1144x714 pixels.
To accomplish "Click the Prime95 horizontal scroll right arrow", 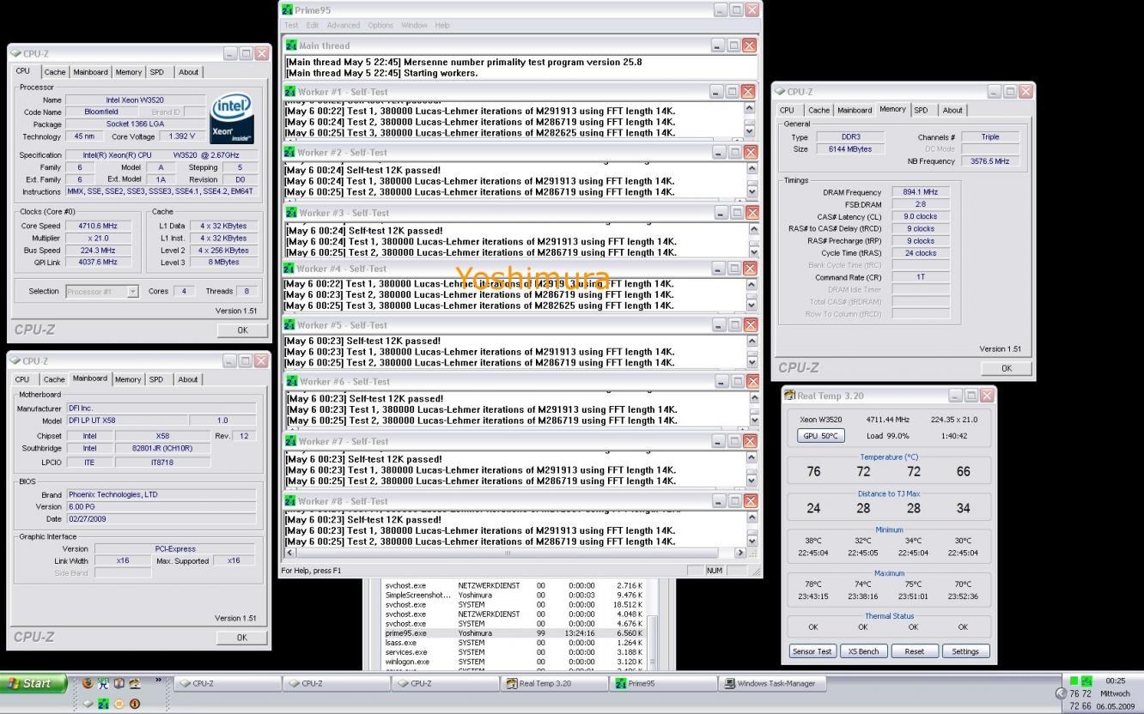I will [740, 553].
